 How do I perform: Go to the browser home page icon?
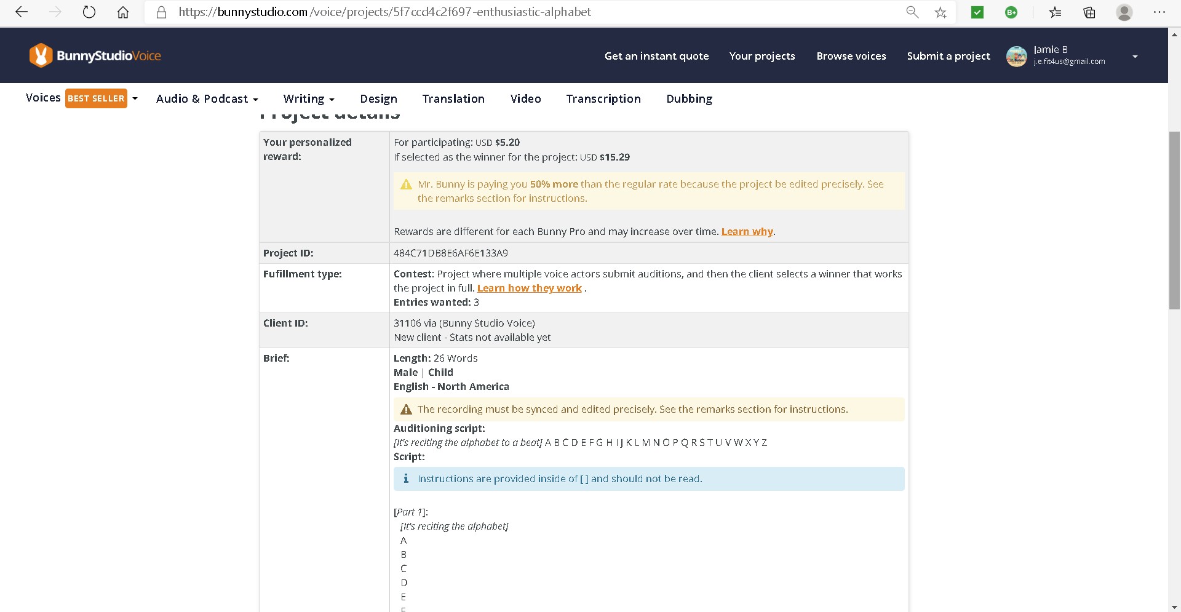coord(123,12)
